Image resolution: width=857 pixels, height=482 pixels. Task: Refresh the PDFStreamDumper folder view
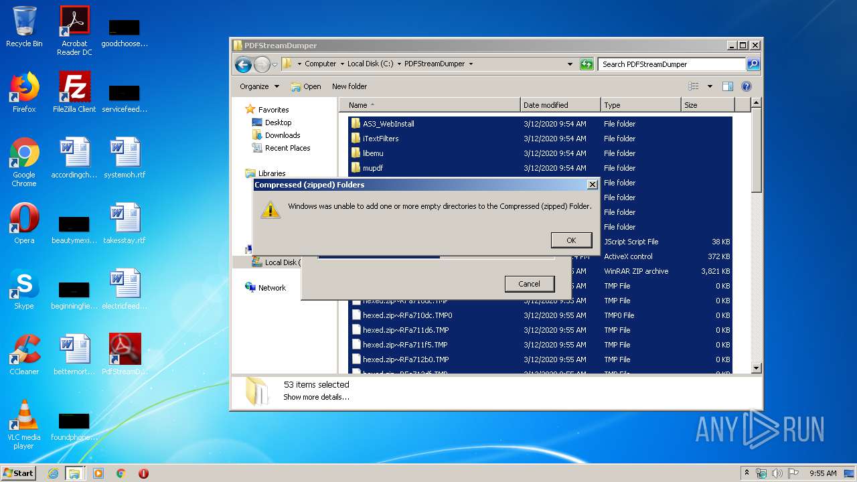587,64
